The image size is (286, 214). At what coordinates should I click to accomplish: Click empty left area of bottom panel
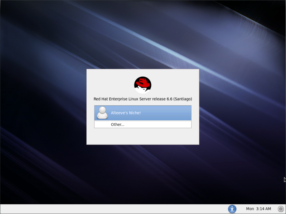[72, 209]
